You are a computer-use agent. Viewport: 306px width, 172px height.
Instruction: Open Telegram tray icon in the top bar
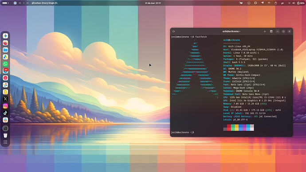click(x=262, y=3)
